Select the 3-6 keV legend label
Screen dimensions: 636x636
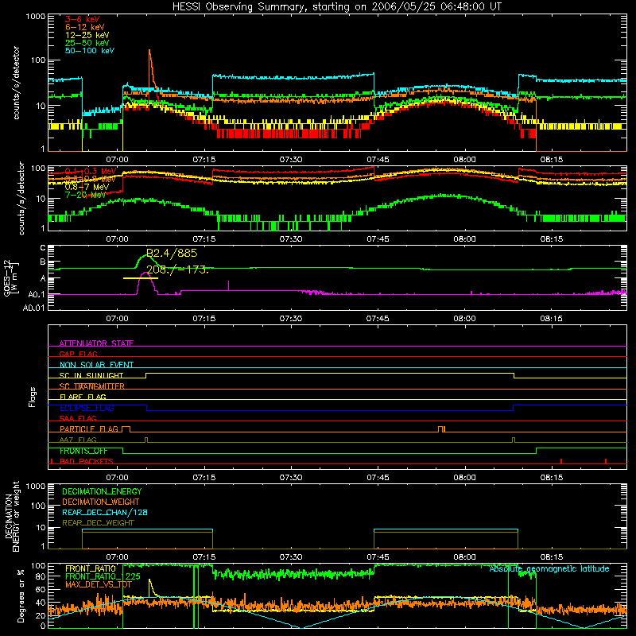click(83, 19)
